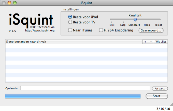
Task: Add a file with the plus button
Action: (145, 42)
